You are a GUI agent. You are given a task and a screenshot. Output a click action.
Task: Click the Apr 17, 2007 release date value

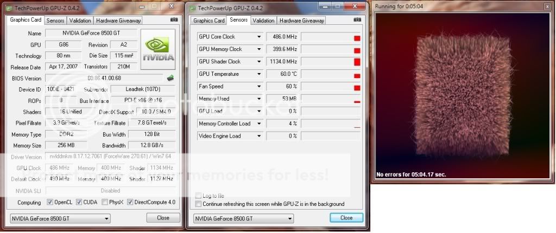(x=64, y=67)
